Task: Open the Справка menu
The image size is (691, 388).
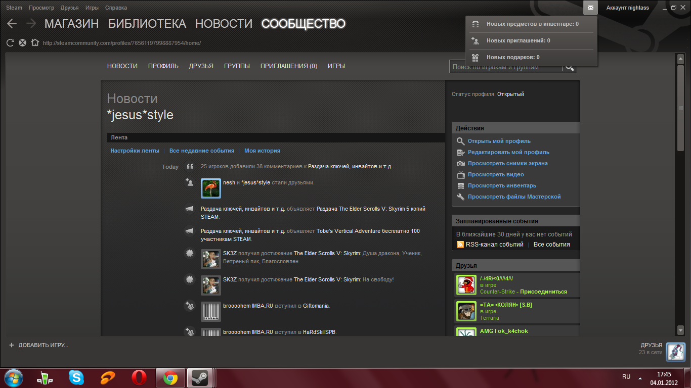Action: 116,8
